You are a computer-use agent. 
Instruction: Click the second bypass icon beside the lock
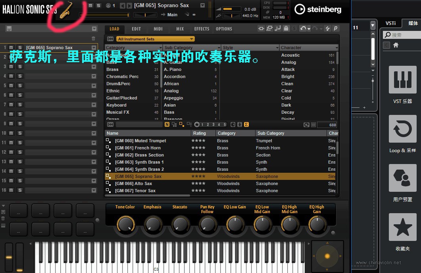269,29
